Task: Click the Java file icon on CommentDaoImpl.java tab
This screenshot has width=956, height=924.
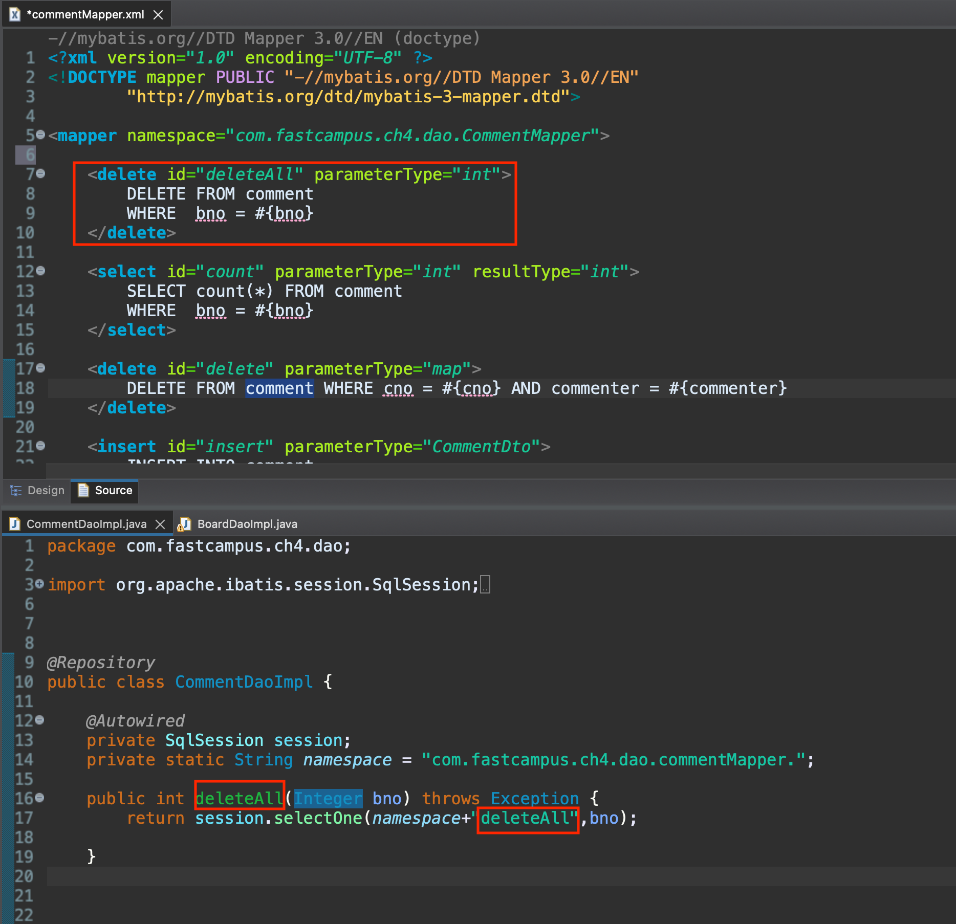Action: (x=15, y=524)
